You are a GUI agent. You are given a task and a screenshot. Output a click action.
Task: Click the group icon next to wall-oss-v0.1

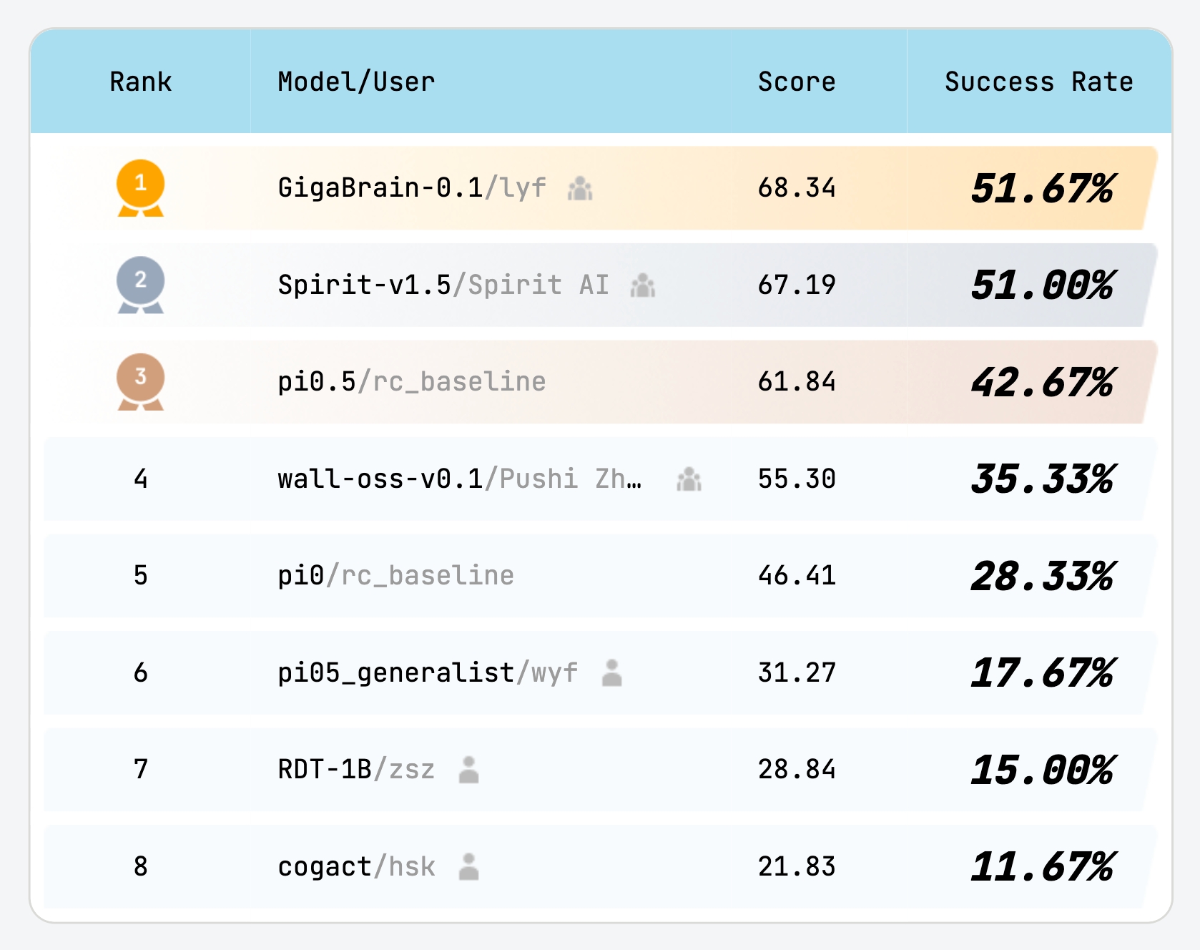click(x=688, y=481)
